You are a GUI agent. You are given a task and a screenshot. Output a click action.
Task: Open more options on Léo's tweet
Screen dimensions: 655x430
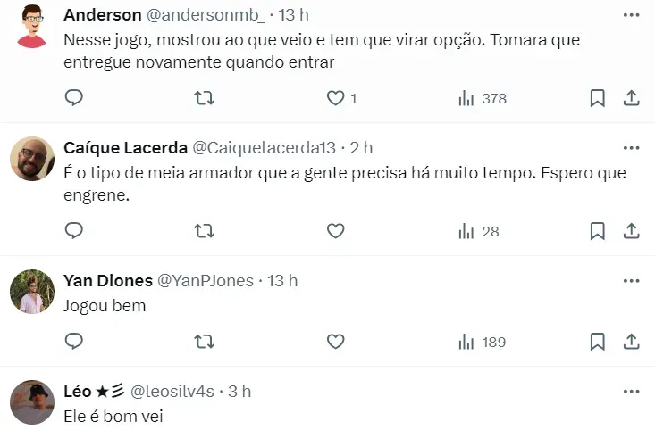click(631, 391)
